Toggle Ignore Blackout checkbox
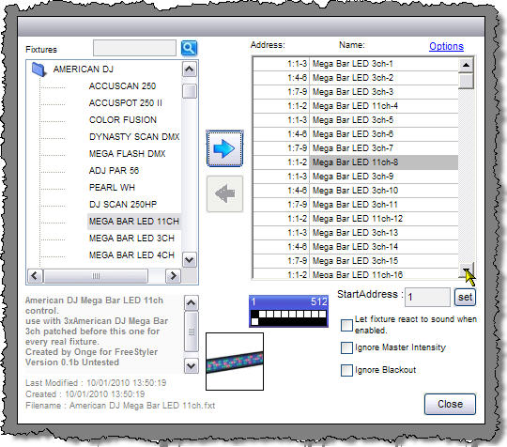The height and width of the screenshot is (447, 507). (x=346, y=370)
